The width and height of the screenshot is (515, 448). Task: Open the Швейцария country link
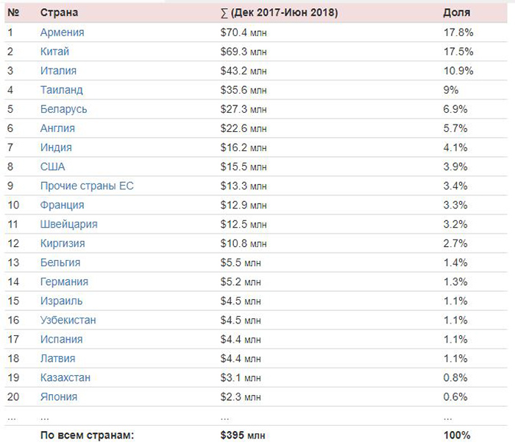(x=68, y=224)
